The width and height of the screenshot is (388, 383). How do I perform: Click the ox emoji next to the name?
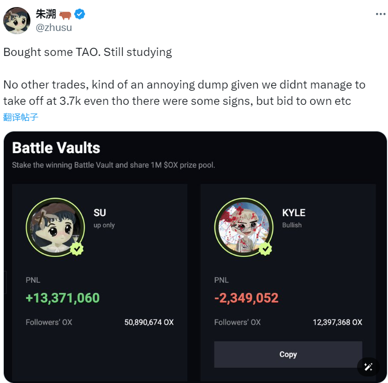click(66, 14)
